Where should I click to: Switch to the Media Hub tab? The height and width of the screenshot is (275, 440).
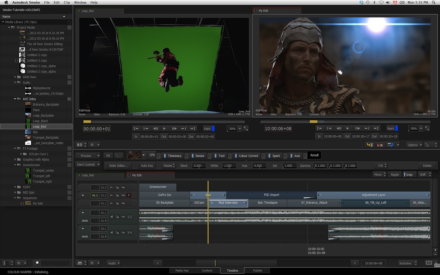coord(182,271)
